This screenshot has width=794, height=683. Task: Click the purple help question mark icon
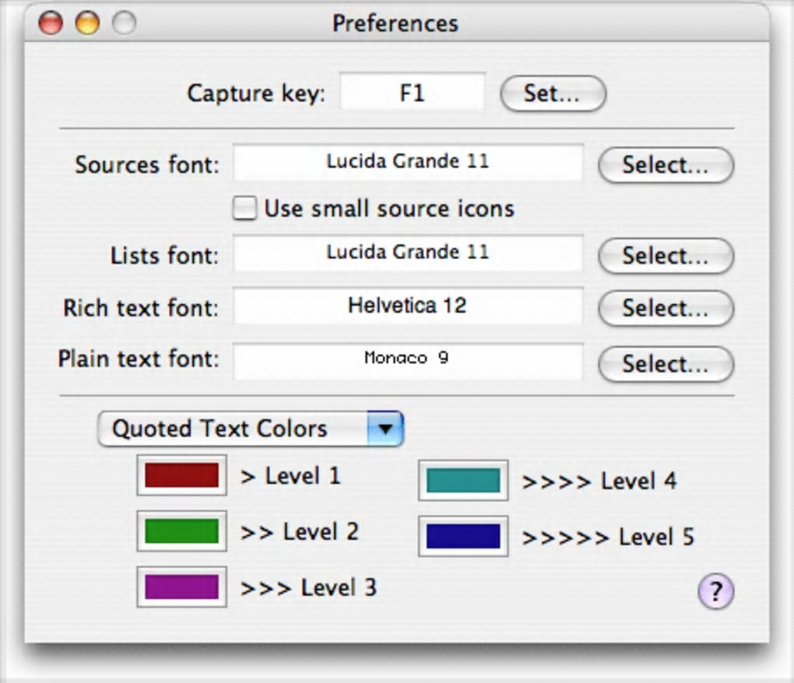715,592
